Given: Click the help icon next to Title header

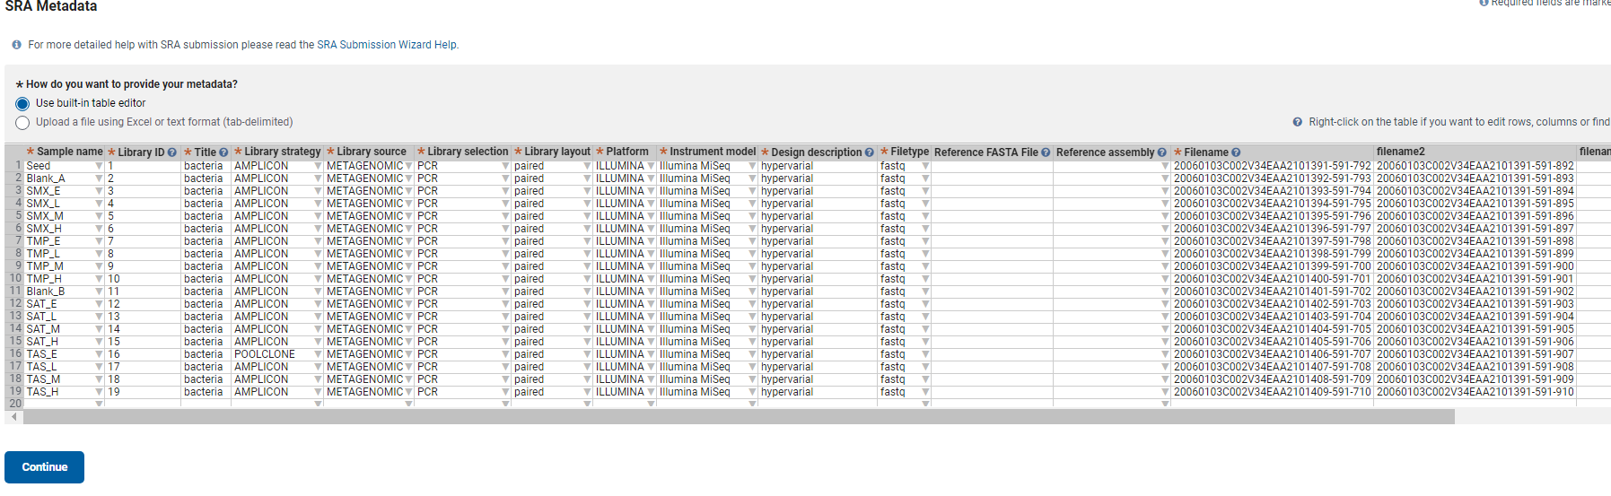Looking at the screenshot, I should pos(223,152).
